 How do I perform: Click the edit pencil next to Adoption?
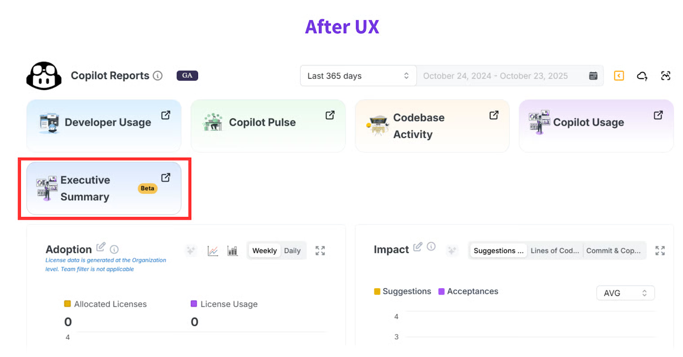click(101, 247)
